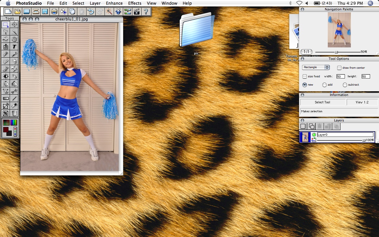379x237 pixels.
Task: Cut the selection with the scissors toolbar icon
Action: (63, 12)
